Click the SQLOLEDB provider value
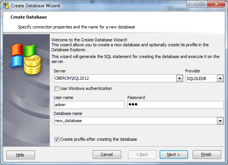228x165 pixels. [201, 79]
